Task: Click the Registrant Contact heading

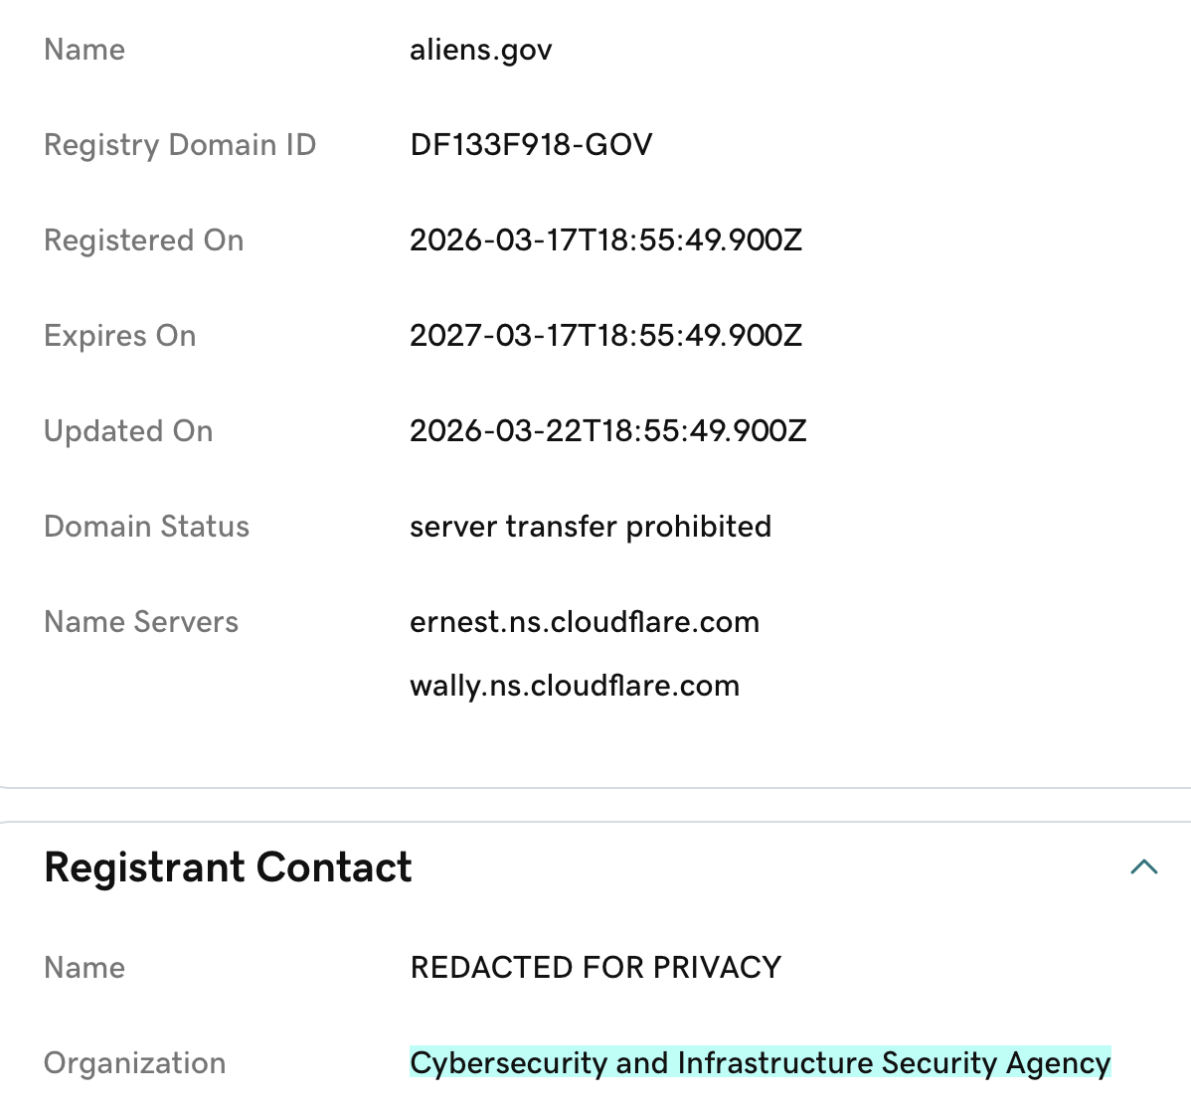Action: (x=228, y=867)
